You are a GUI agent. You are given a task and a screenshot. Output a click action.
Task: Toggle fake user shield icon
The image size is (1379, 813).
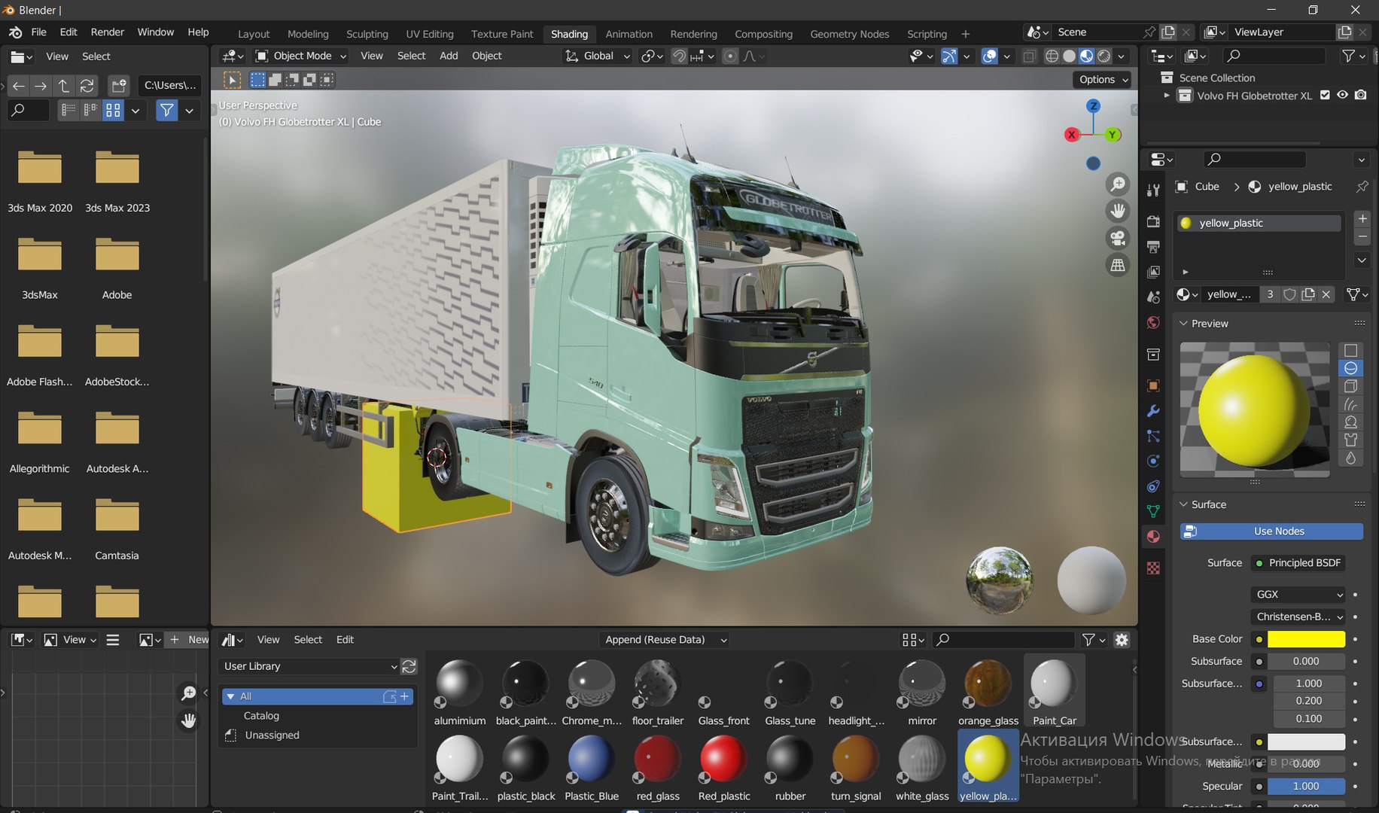1289,294
